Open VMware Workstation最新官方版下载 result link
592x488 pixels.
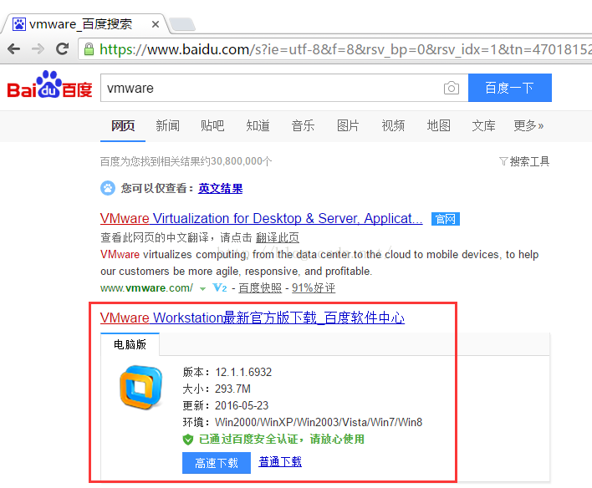pyautogui.click(x=253, y=318)
